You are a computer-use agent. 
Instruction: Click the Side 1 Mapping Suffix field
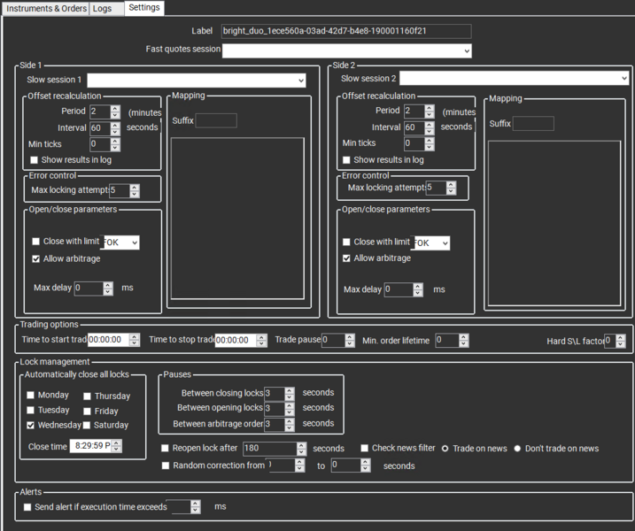(215, 121)
